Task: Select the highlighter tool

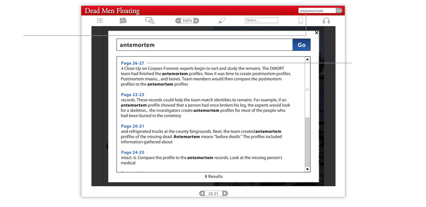Action: coord(222,21)
